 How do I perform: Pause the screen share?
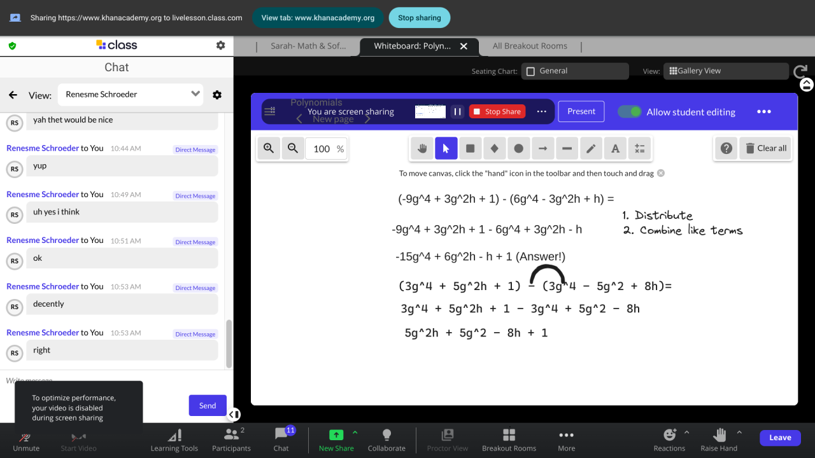(457, 111)
